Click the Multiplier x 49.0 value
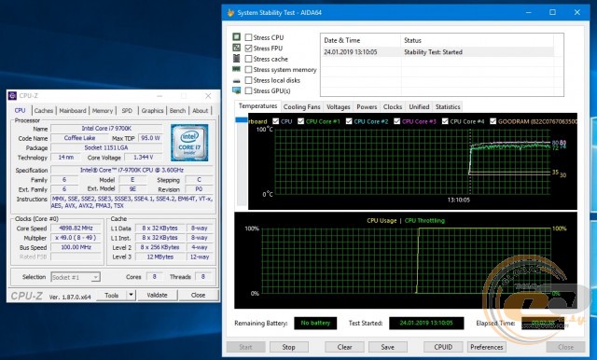Viewport: 597px width, 360px height. [x=76, y=238]
